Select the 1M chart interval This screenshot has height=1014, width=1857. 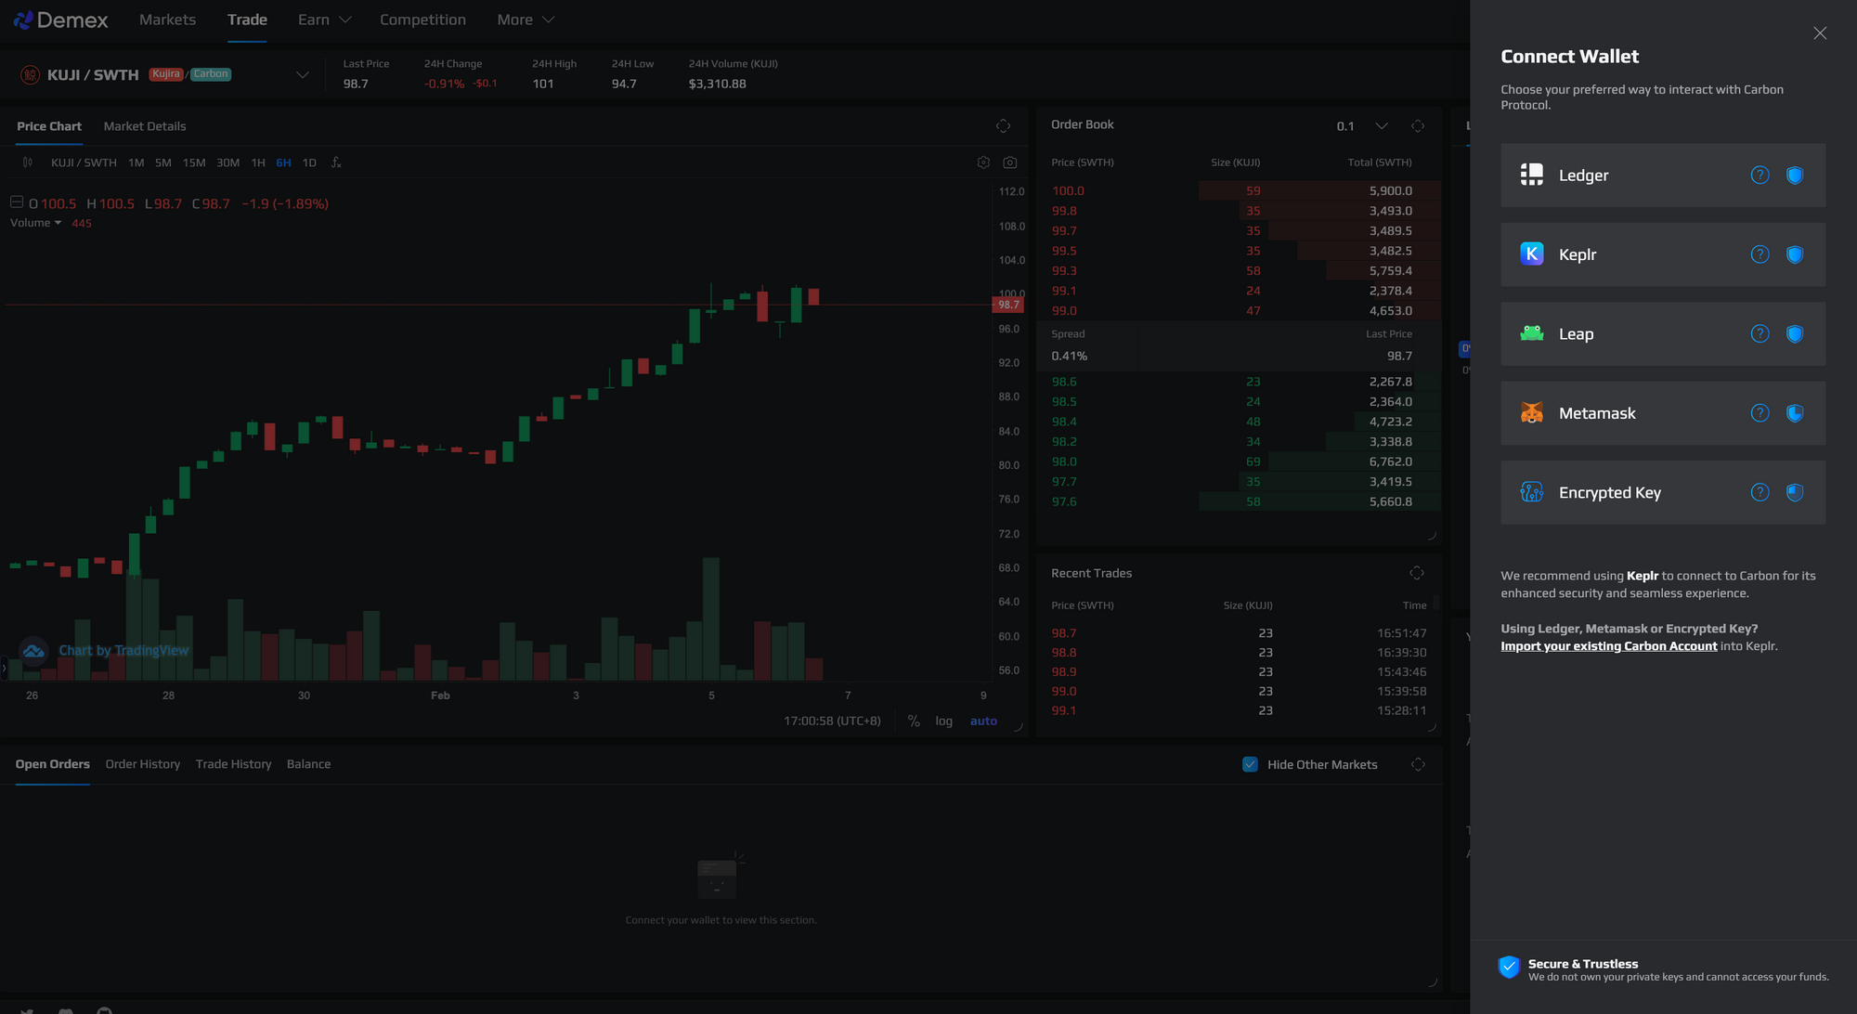[x=136, y=162]
